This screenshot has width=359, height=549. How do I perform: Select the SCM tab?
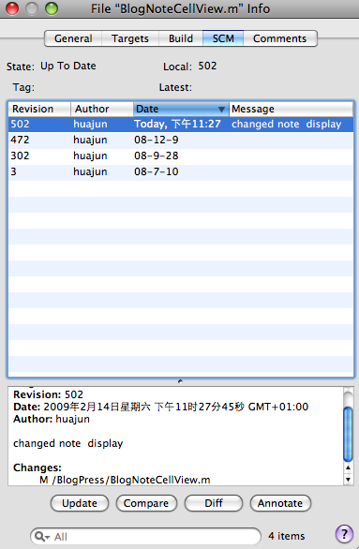point(223,38)
